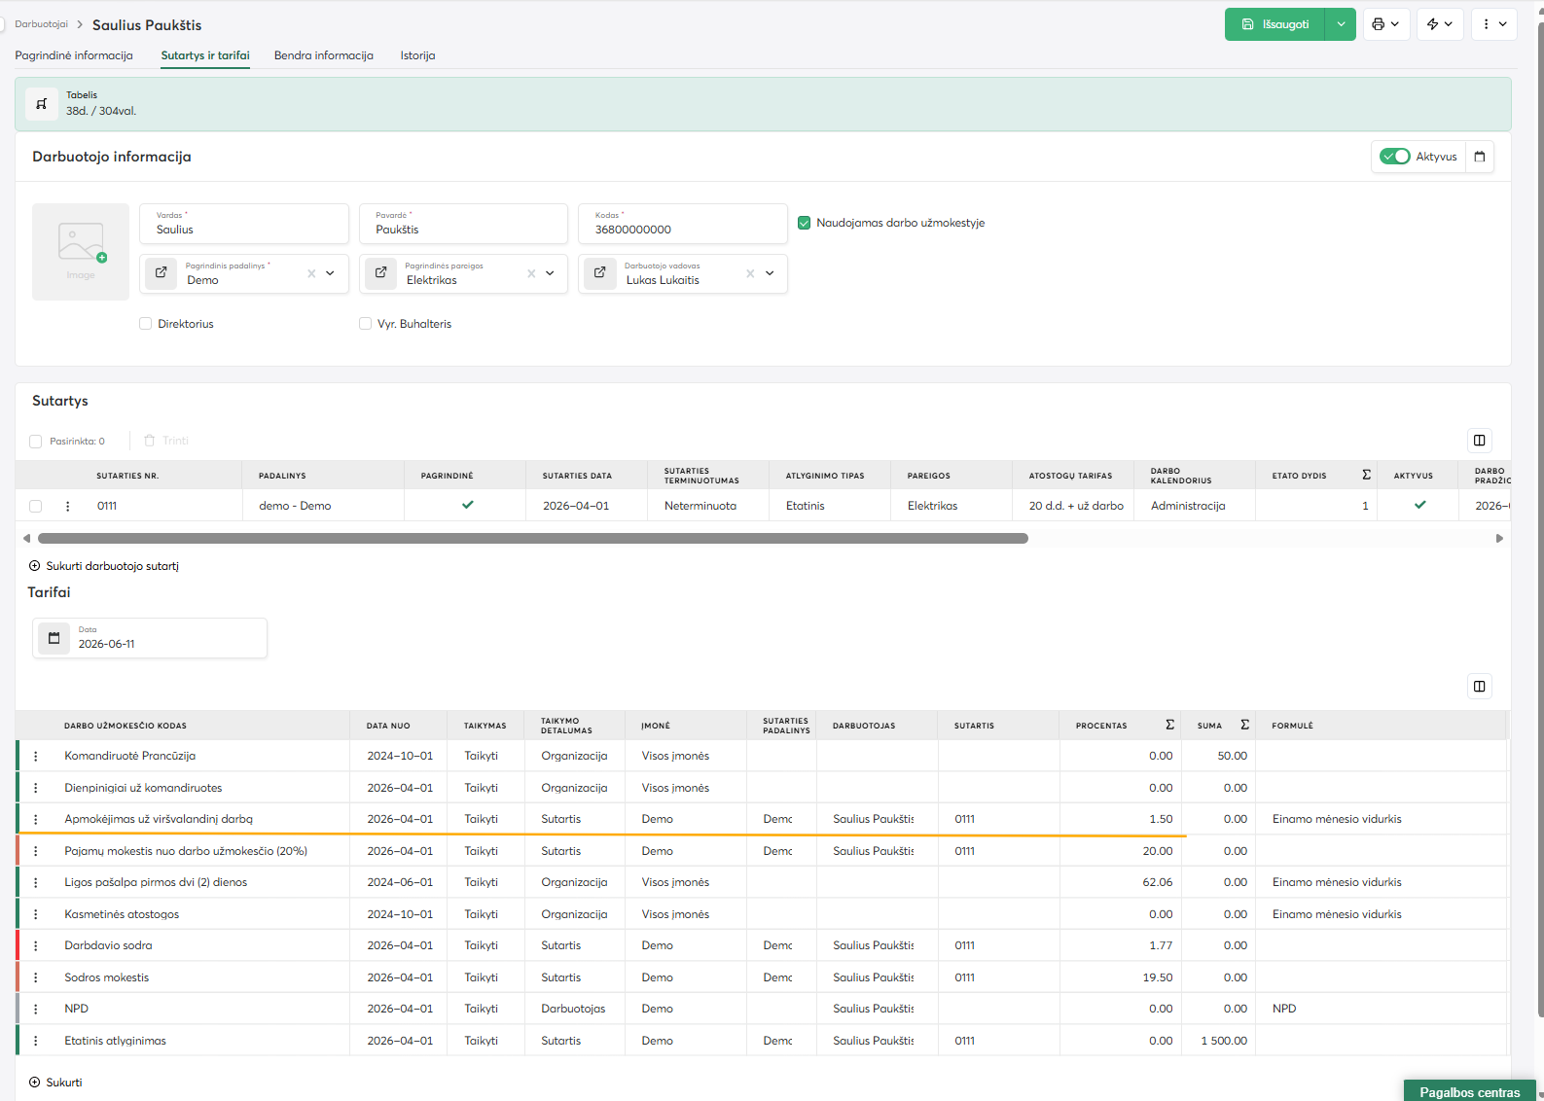Click the Sutartys table horizontal scrollbar

pos(533,538)
